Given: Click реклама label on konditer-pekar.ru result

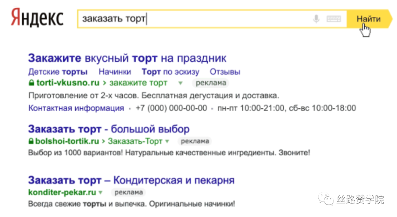Looking at the screenshot, I should [129, 192].
